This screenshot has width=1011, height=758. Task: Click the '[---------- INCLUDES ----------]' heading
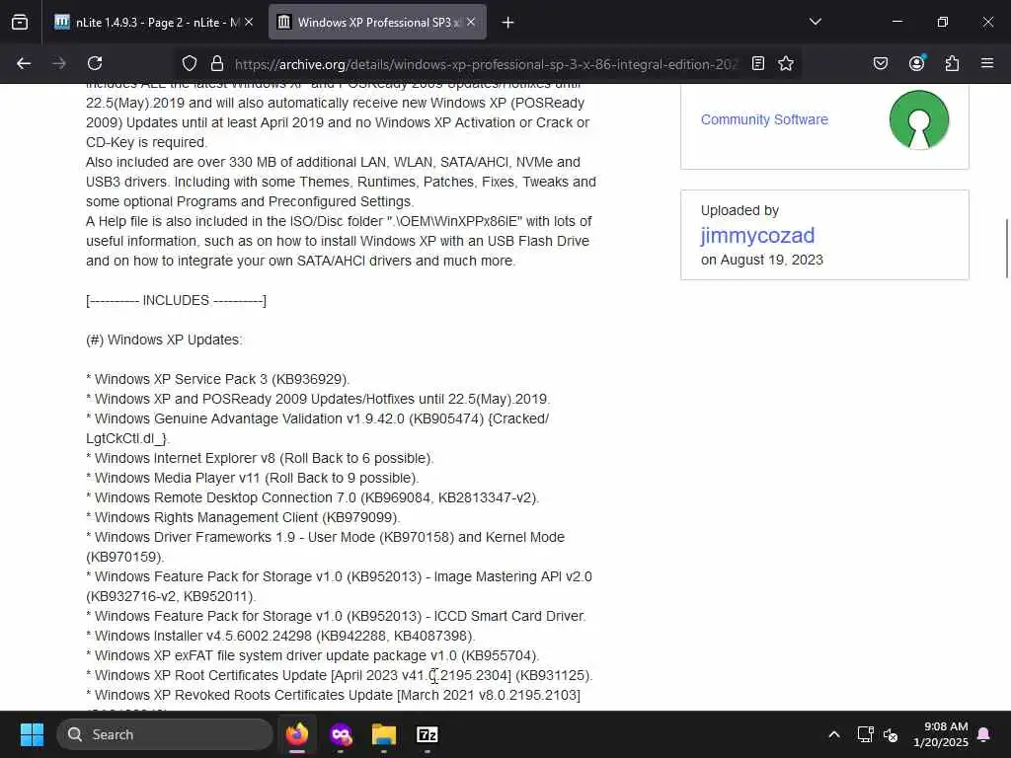click(x=176, y=300)
